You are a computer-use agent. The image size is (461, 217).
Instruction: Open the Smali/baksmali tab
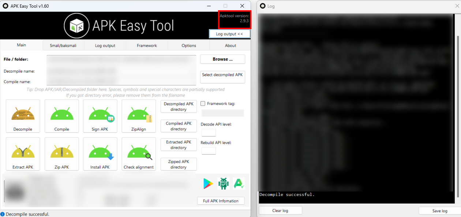click(63, 46)
